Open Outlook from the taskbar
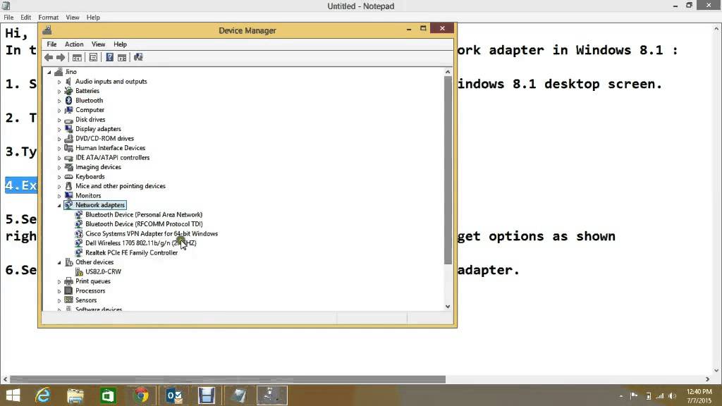This screenshot has width=722, height=406. pos(174,395)
